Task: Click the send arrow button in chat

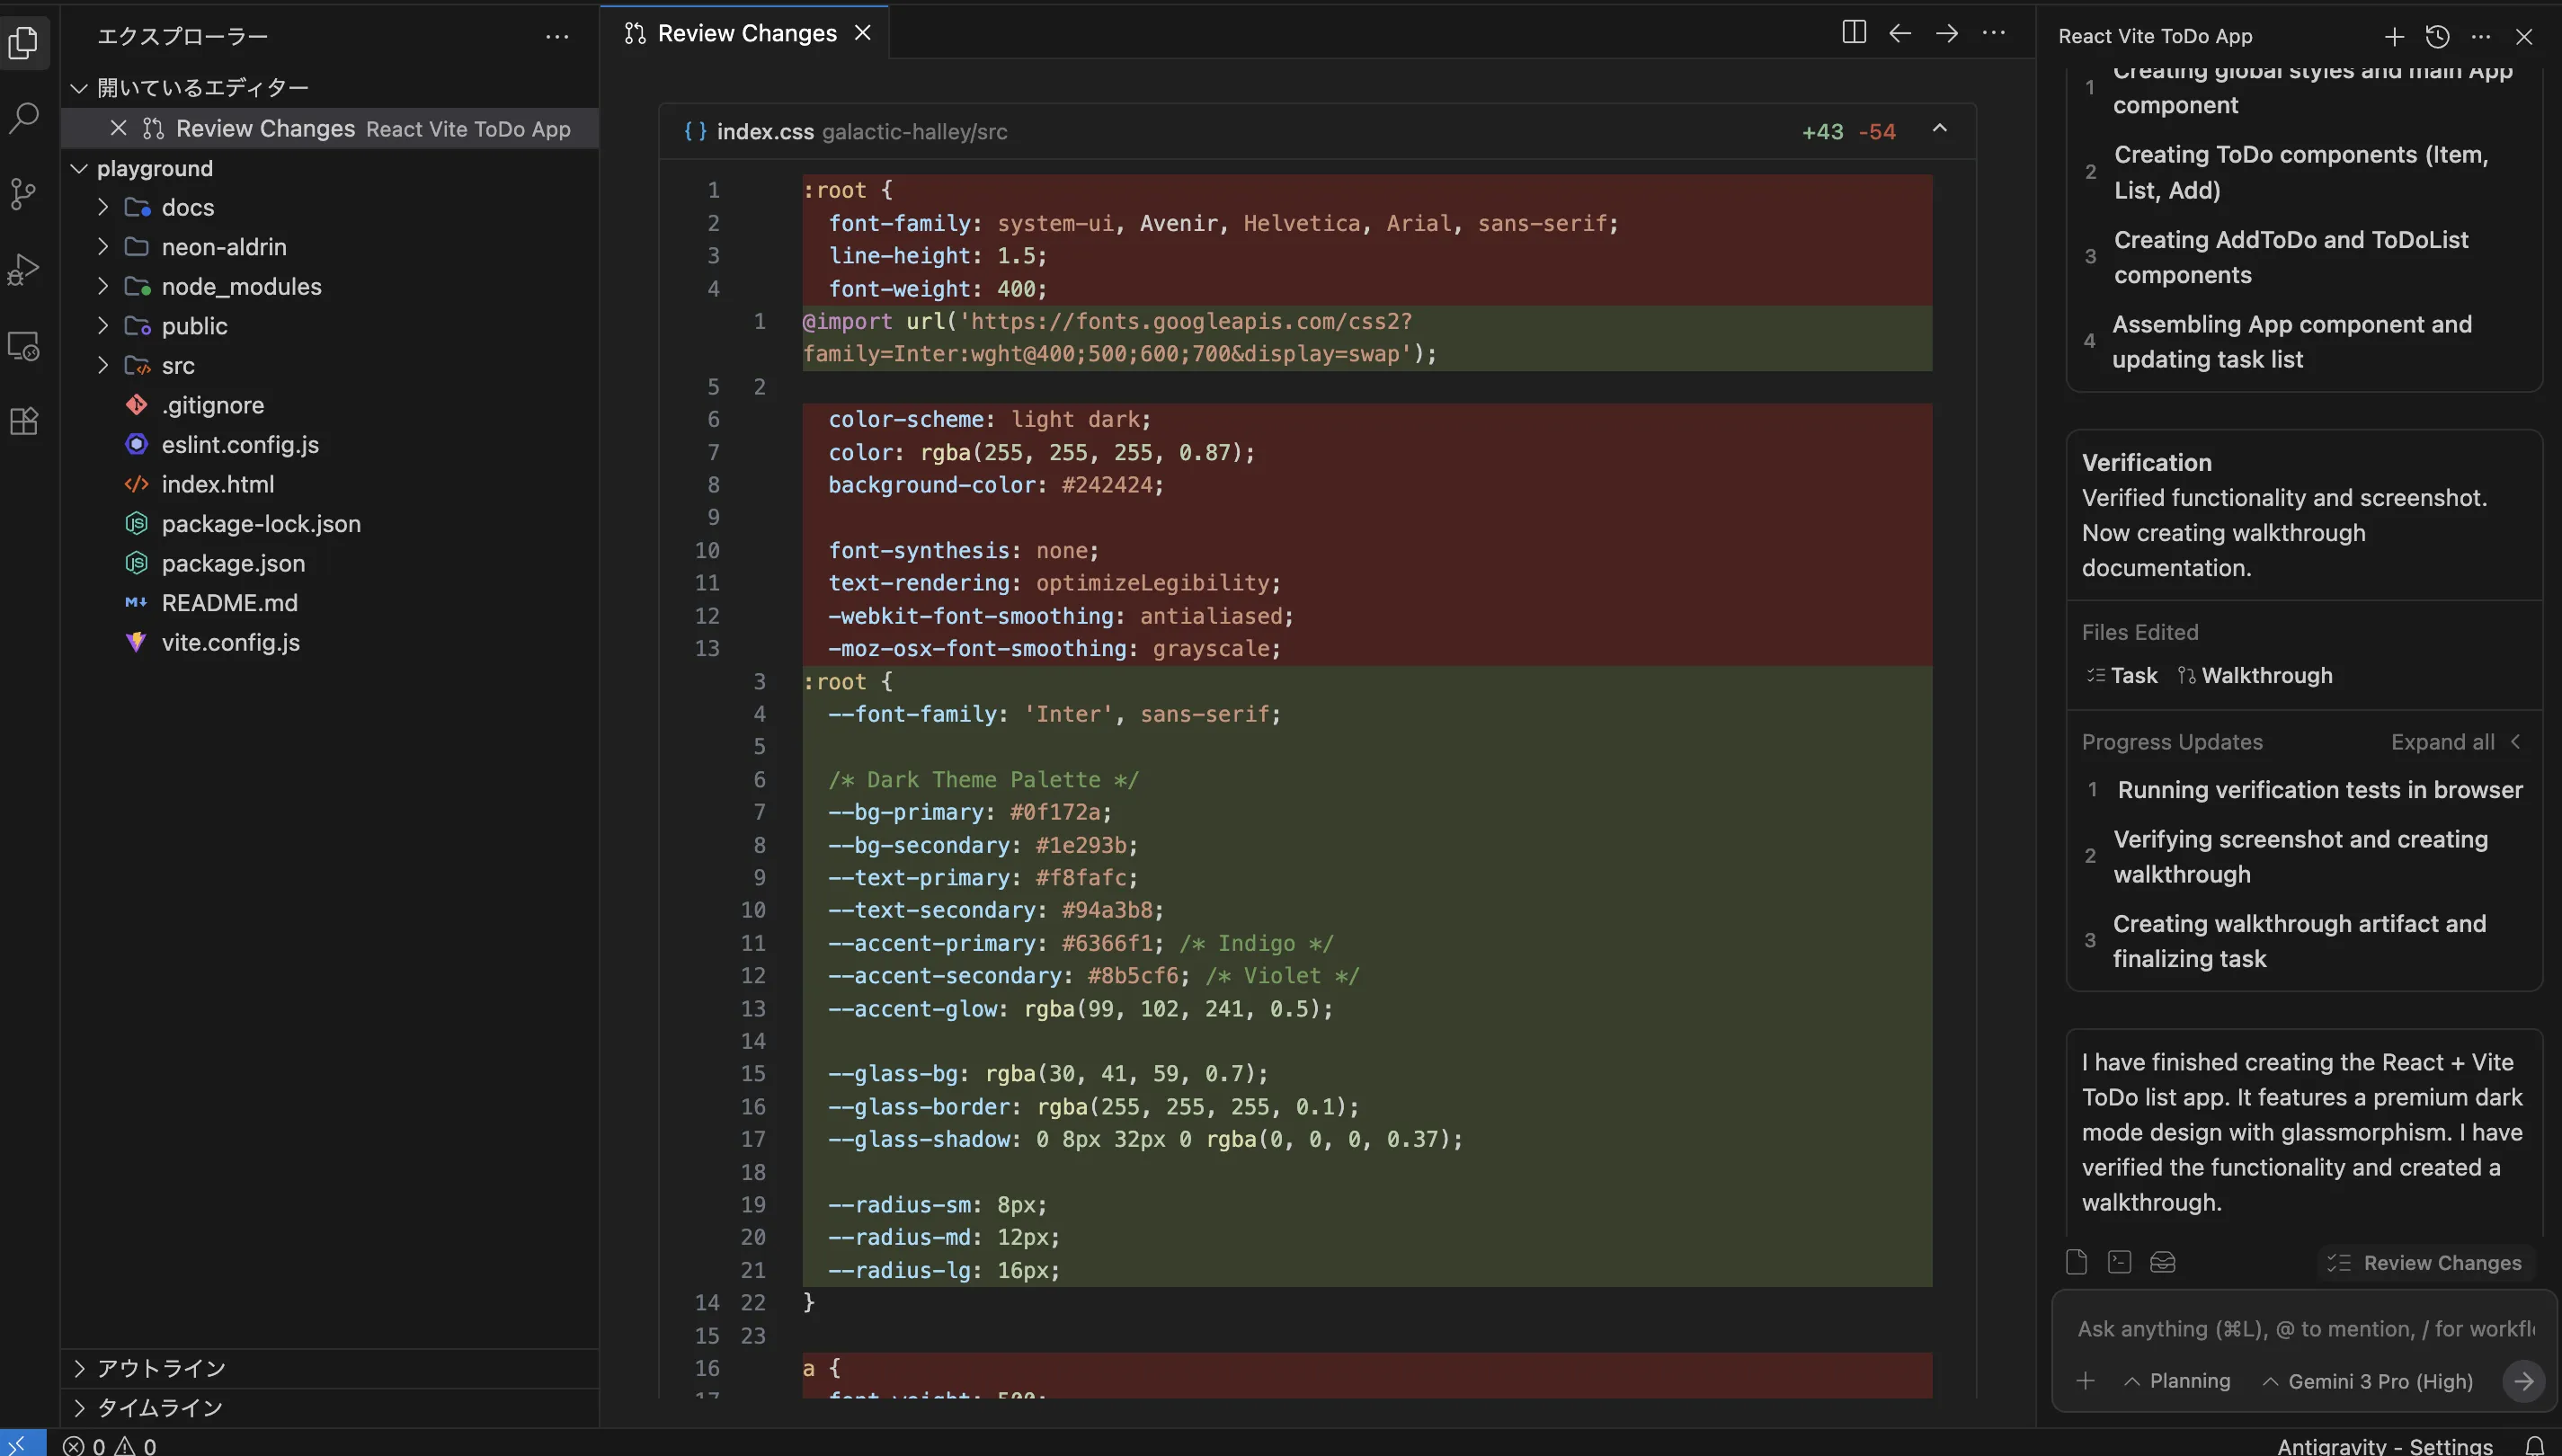Action: (2523, 1381)
